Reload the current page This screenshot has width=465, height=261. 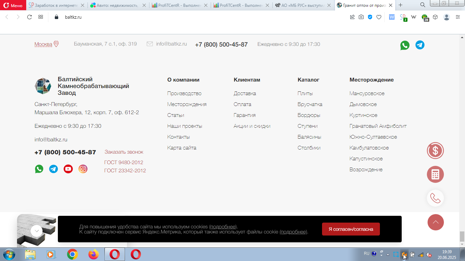(x=29, y=17)
